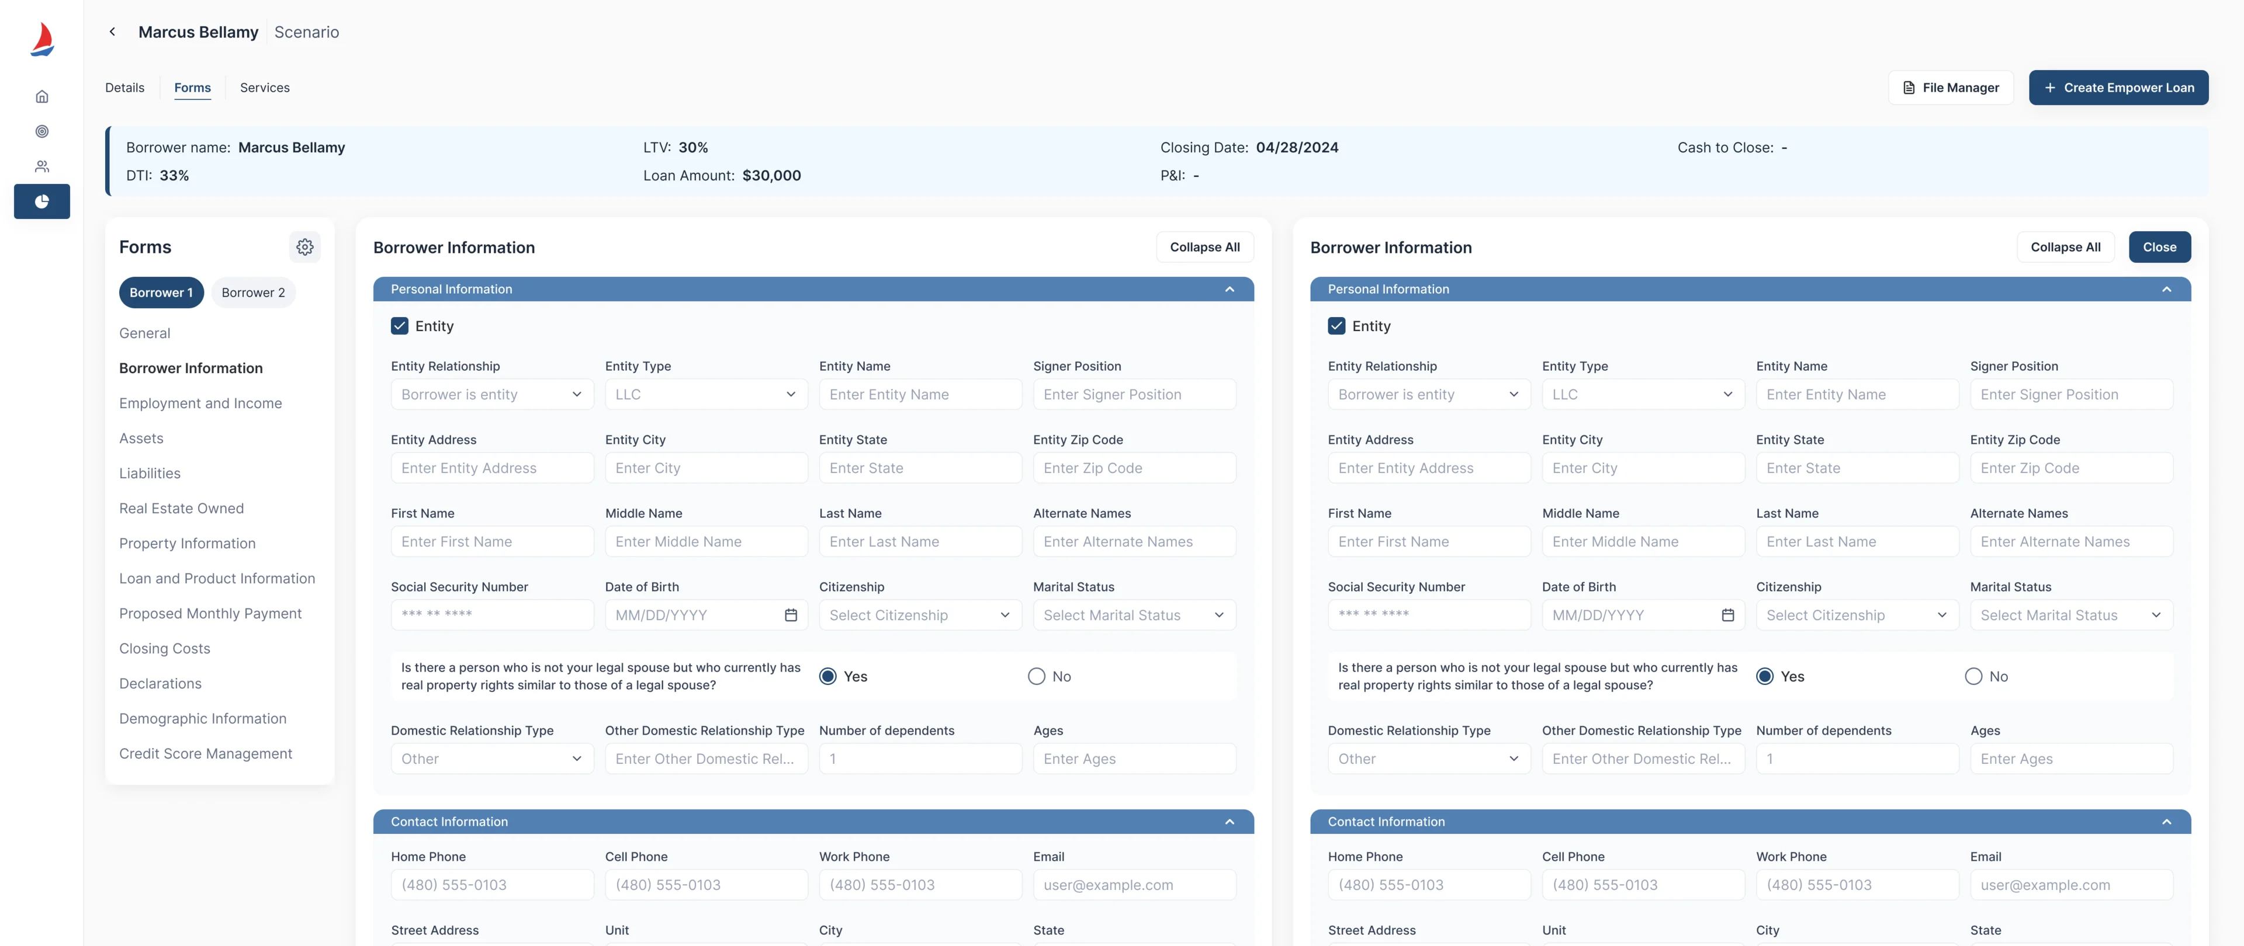Viewport: 2244px width, 946px height.
Task: Open left panel Date of Birth calendar icon
Action: click(791, 615)
